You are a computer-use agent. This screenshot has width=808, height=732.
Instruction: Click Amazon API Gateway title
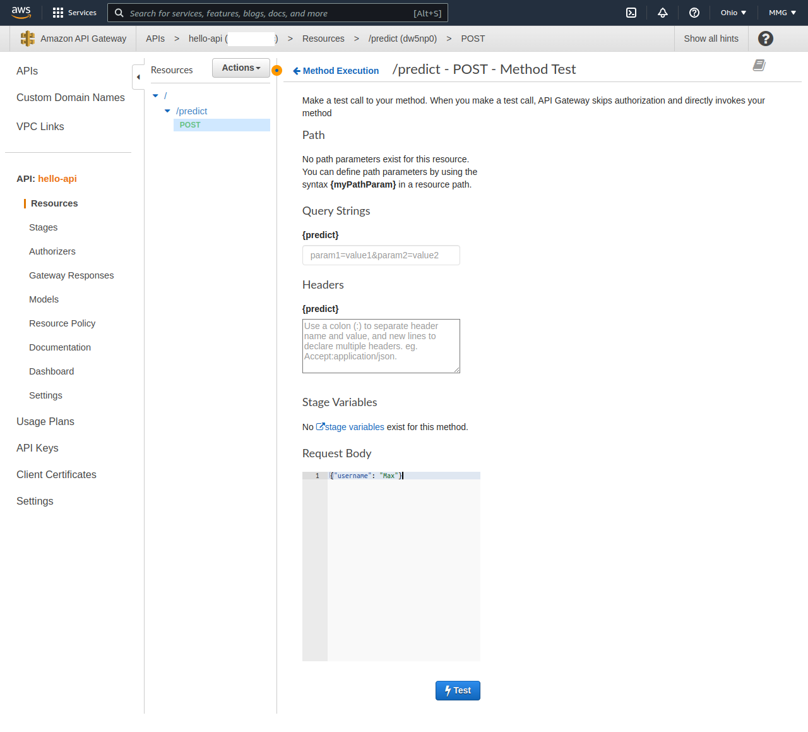coord(83,39)
